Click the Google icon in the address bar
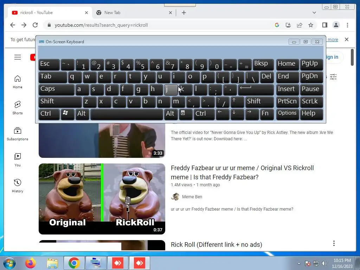This screenshot has height=270, width=360. 277,25
